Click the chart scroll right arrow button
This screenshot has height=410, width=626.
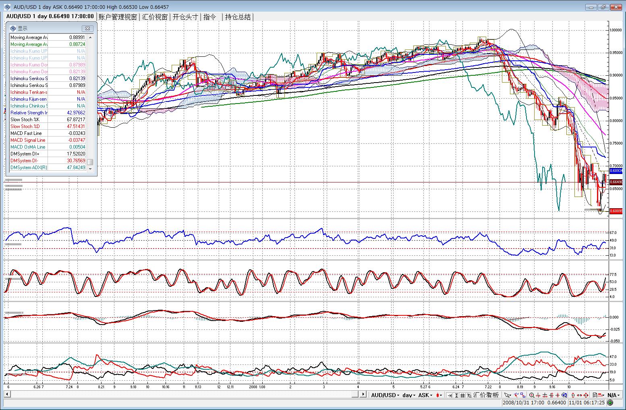pyautogui.click(x=363, y=395)
